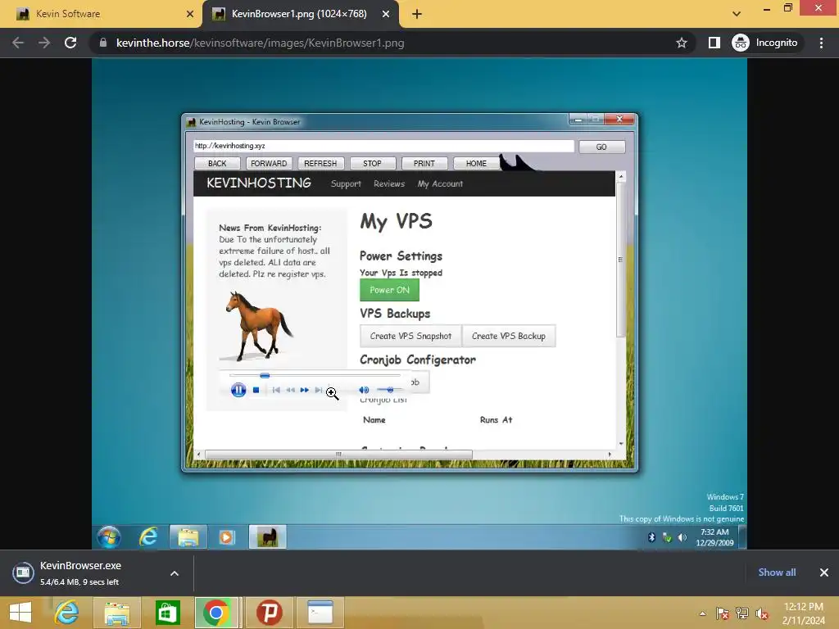
Task: Go forward in Chrome history
Action: coord(44,43)
